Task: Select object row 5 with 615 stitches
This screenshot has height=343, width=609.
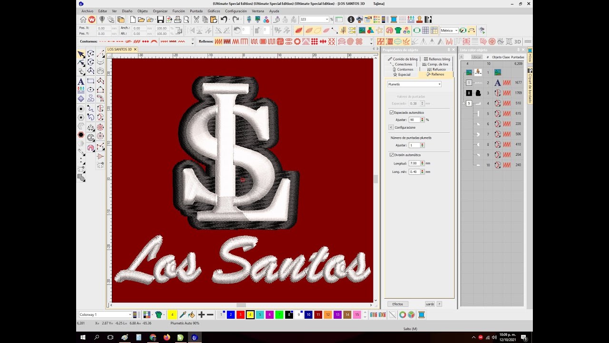Action: (492, 113)
